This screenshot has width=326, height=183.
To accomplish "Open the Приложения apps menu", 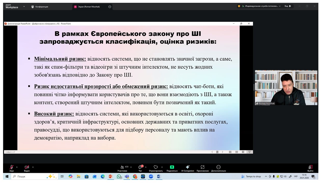I will [202, 167].
